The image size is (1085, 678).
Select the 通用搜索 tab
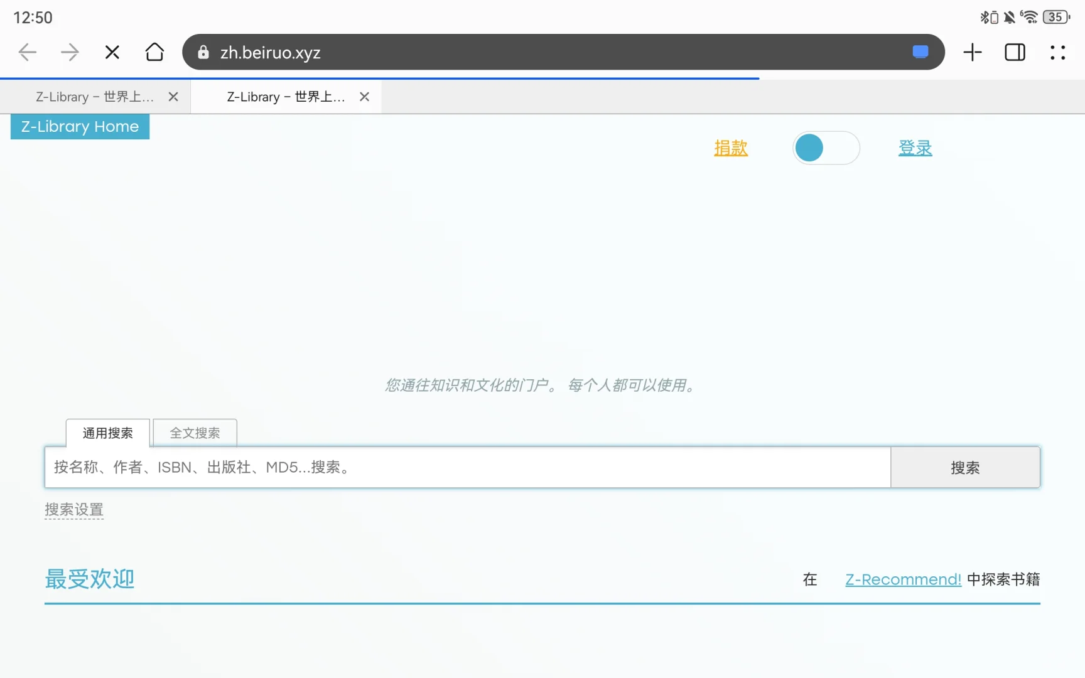tap(107, 433)
